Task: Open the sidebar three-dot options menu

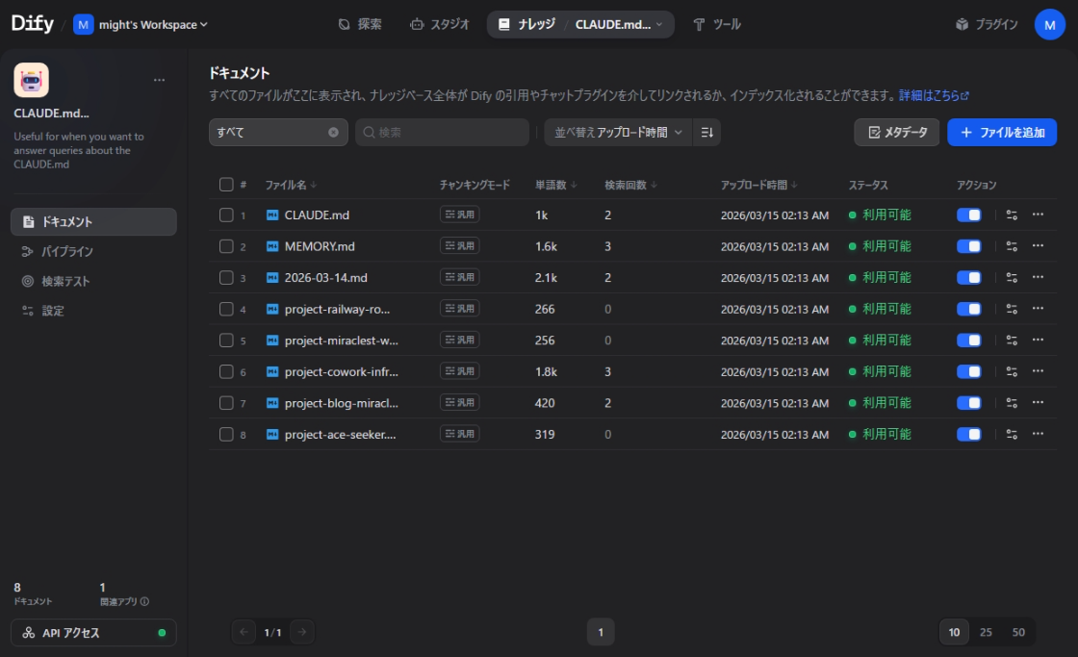Action: tap(159, 80)
